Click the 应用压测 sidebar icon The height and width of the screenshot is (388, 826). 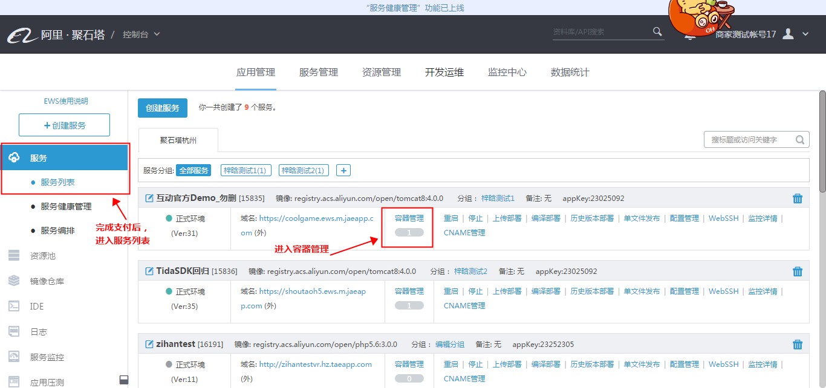[14, 382]
